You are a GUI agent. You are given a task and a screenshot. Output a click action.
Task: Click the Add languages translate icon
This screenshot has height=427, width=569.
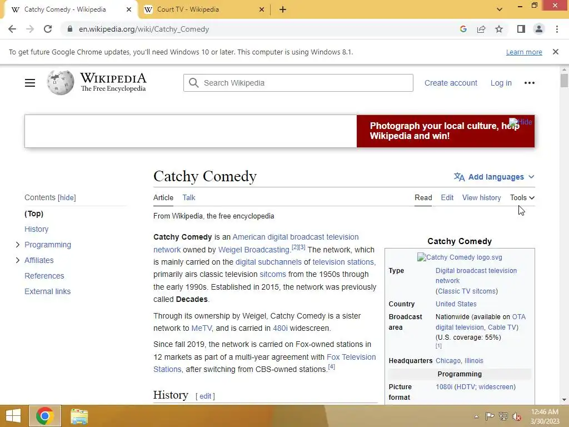459,177
